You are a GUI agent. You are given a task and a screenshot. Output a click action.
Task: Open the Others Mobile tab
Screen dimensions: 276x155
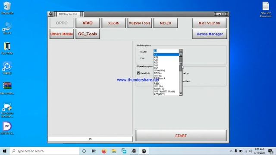62,34
